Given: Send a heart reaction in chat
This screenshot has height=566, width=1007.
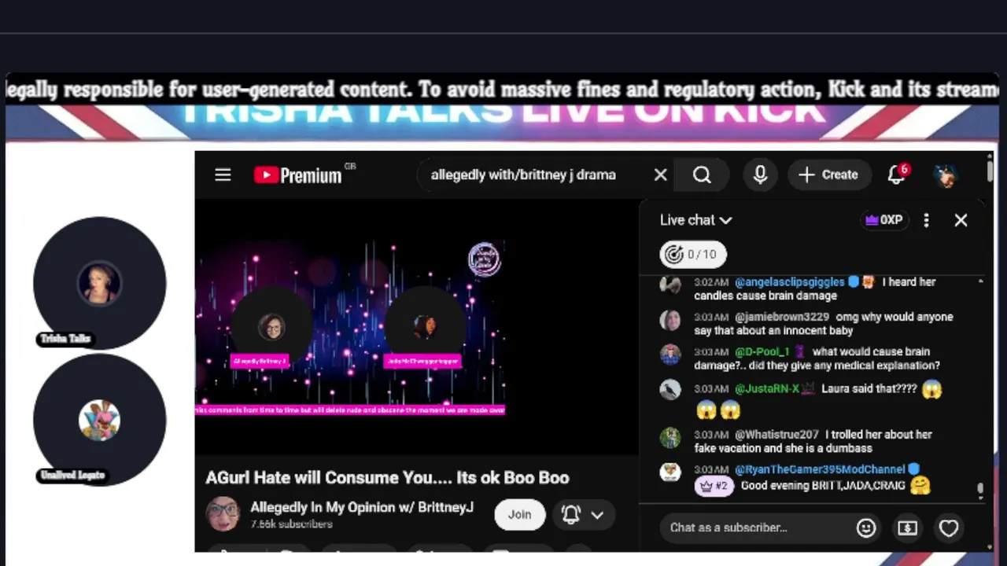Looking at the screenshot, I should pyautogui.click(x=949, y=528).
